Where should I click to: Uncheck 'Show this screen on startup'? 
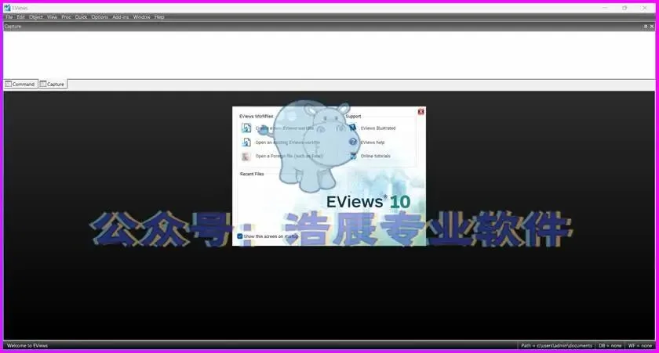[x=240, y=236]
